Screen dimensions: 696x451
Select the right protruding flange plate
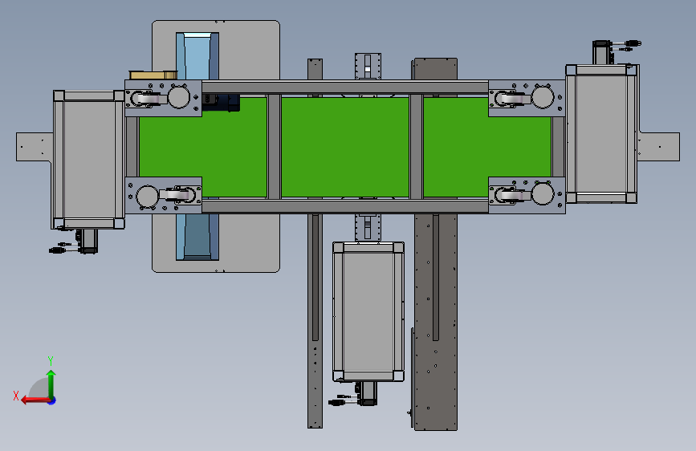659,147
